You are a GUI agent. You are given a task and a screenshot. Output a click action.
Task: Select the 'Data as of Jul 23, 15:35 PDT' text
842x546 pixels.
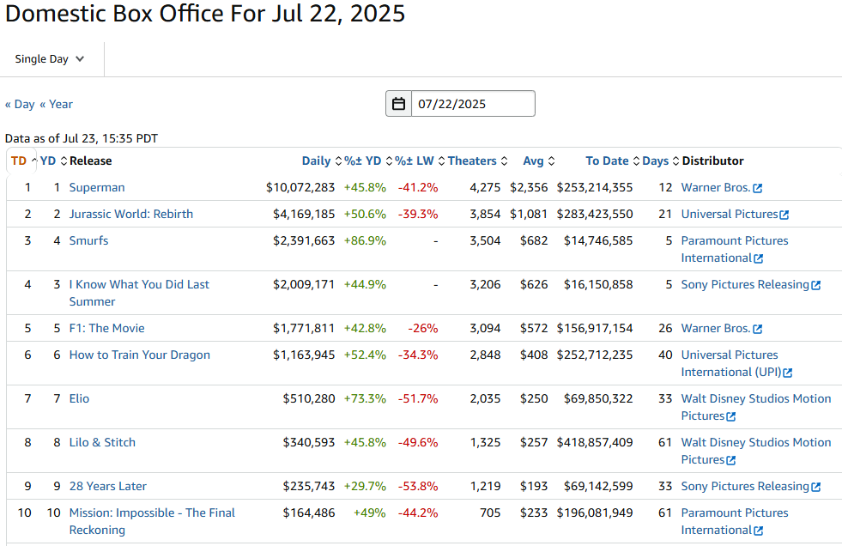(81, 138)
